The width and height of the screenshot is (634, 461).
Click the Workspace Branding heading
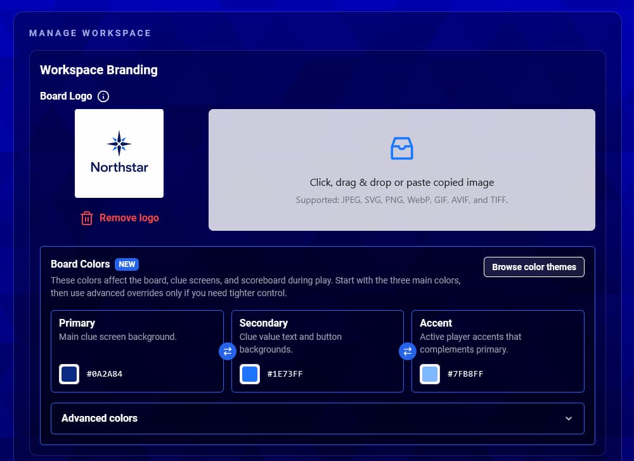point(99,70)
